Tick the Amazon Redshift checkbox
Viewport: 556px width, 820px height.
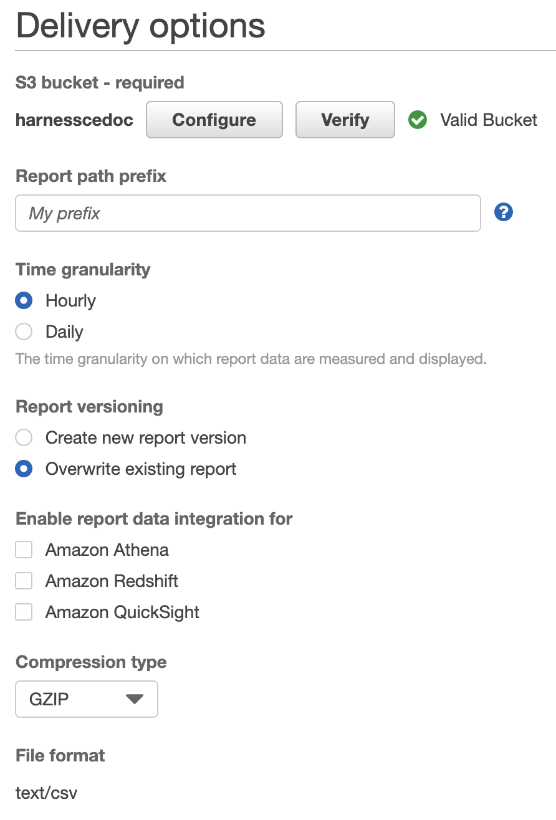[24, 581]
